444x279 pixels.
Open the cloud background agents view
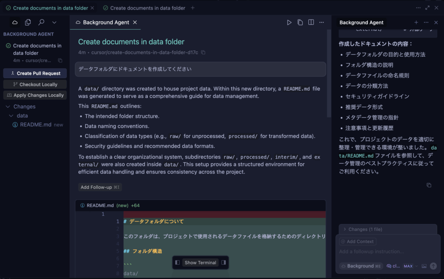[15, 23]
